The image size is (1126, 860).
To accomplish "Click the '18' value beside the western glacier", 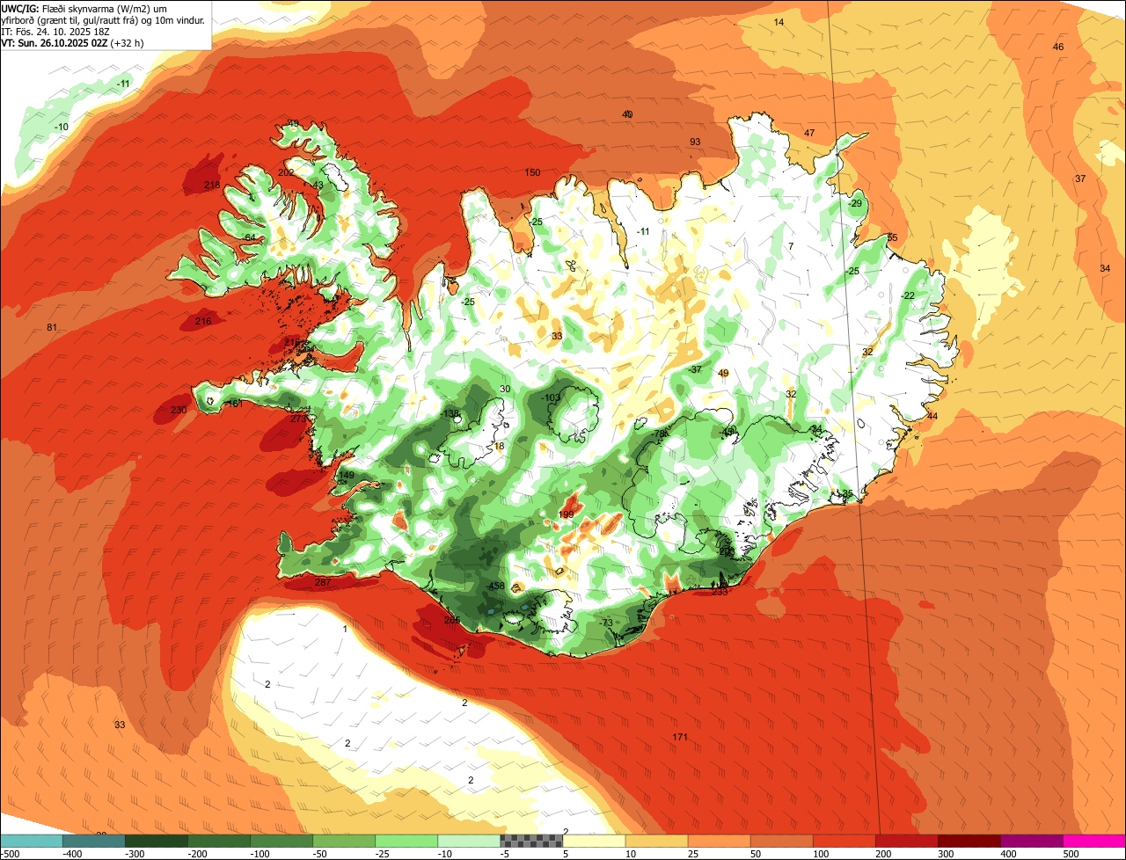I will (500, 447).
